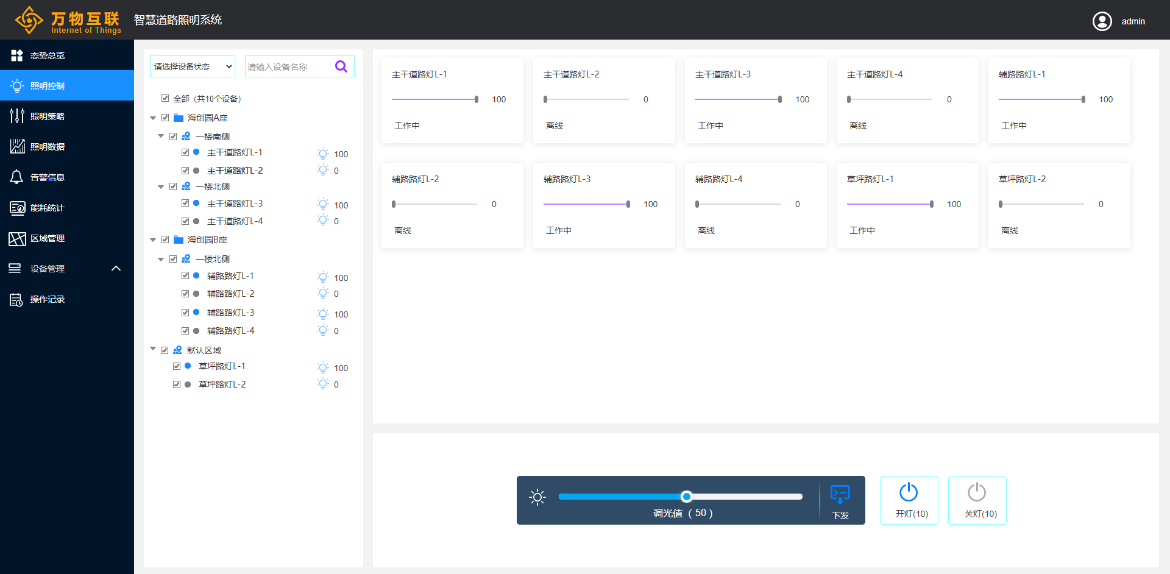Click the 照明数据 chart icon

coord(17,146)
